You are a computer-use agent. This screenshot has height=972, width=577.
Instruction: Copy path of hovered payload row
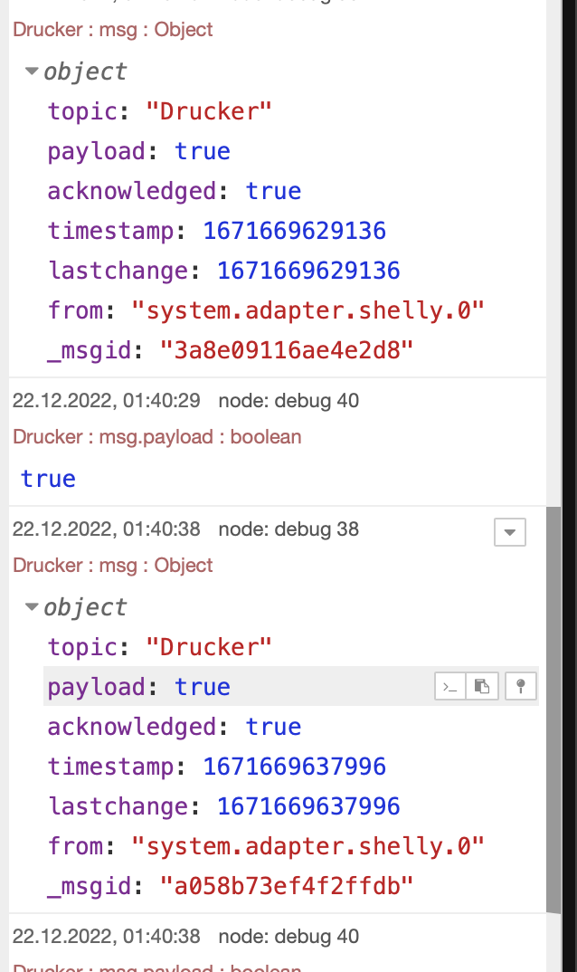pyautogui.click(x=450, y=686)
